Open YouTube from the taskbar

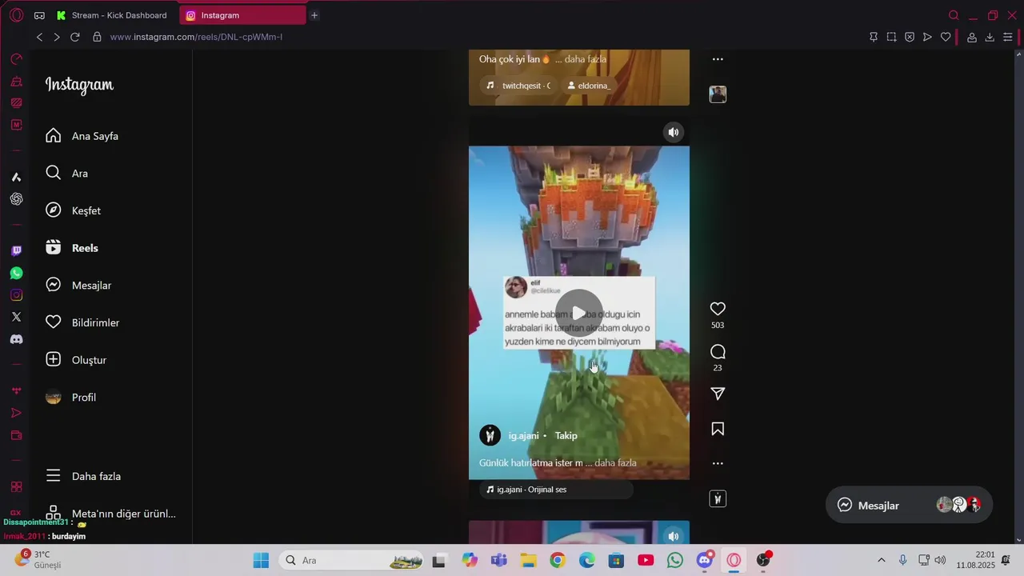click(x=646, y=560)
